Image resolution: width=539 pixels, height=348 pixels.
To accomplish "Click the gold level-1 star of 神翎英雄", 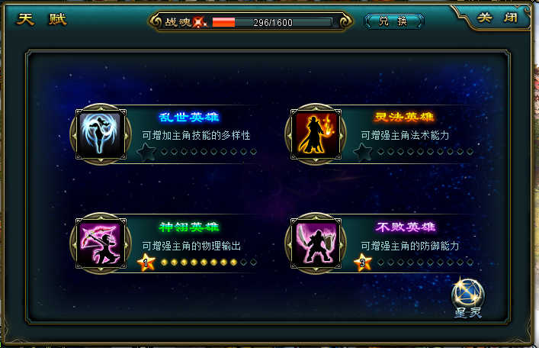I will [x=146, y=263].
